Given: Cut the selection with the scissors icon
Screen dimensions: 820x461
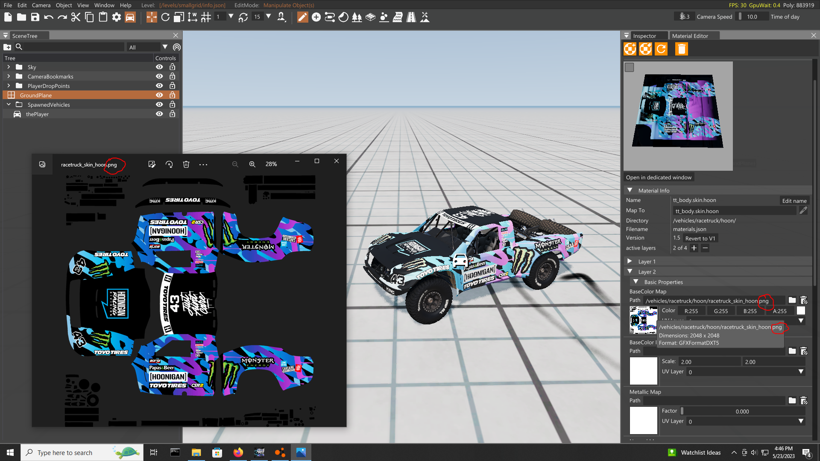Looking at the screenshot, I should click(76, 17).
